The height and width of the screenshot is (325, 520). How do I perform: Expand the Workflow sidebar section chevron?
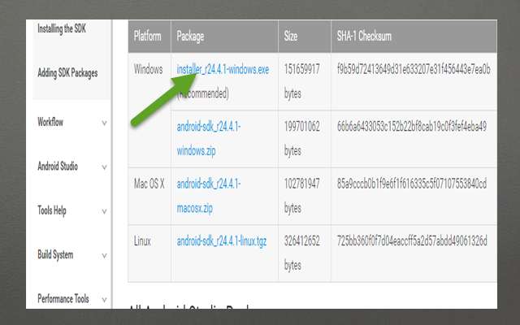pyautogui.click(x=104, y=123)
